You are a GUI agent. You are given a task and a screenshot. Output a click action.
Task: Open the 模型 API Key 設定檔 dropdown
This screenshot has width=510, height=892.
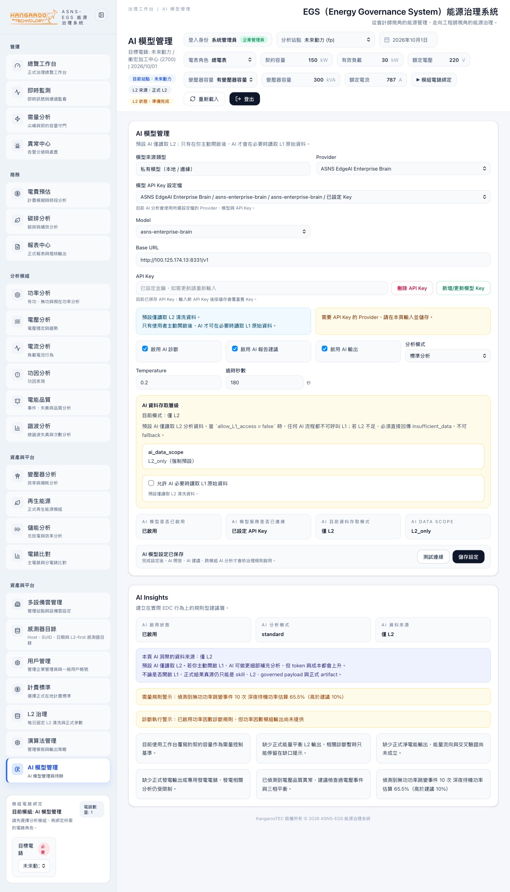tap(313, 197)
